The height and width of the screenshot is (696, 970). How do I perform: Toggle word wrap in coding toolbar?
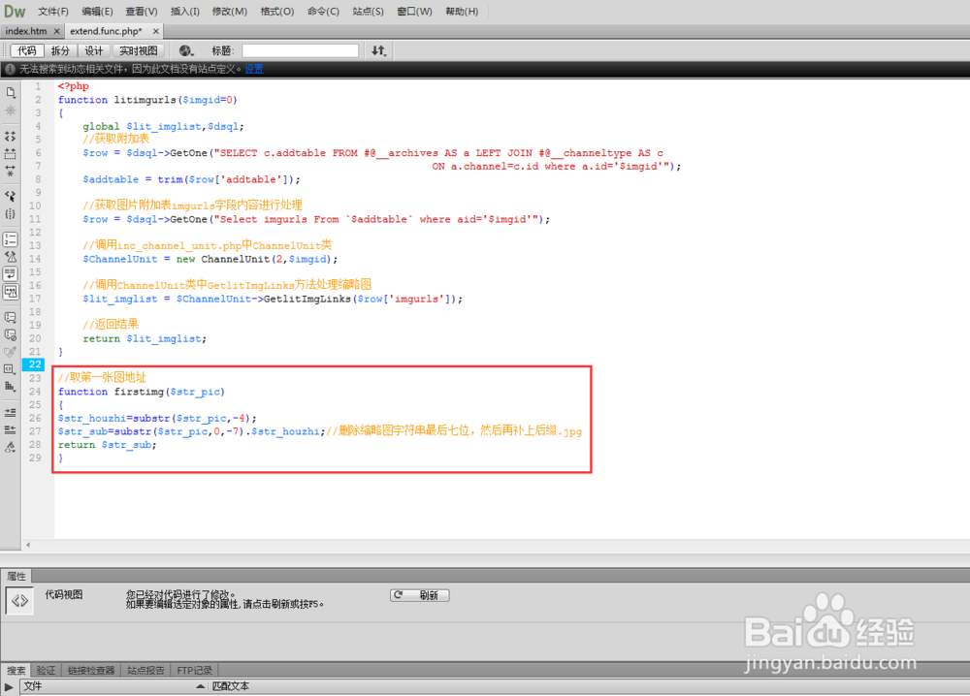(x=11, y=273)
